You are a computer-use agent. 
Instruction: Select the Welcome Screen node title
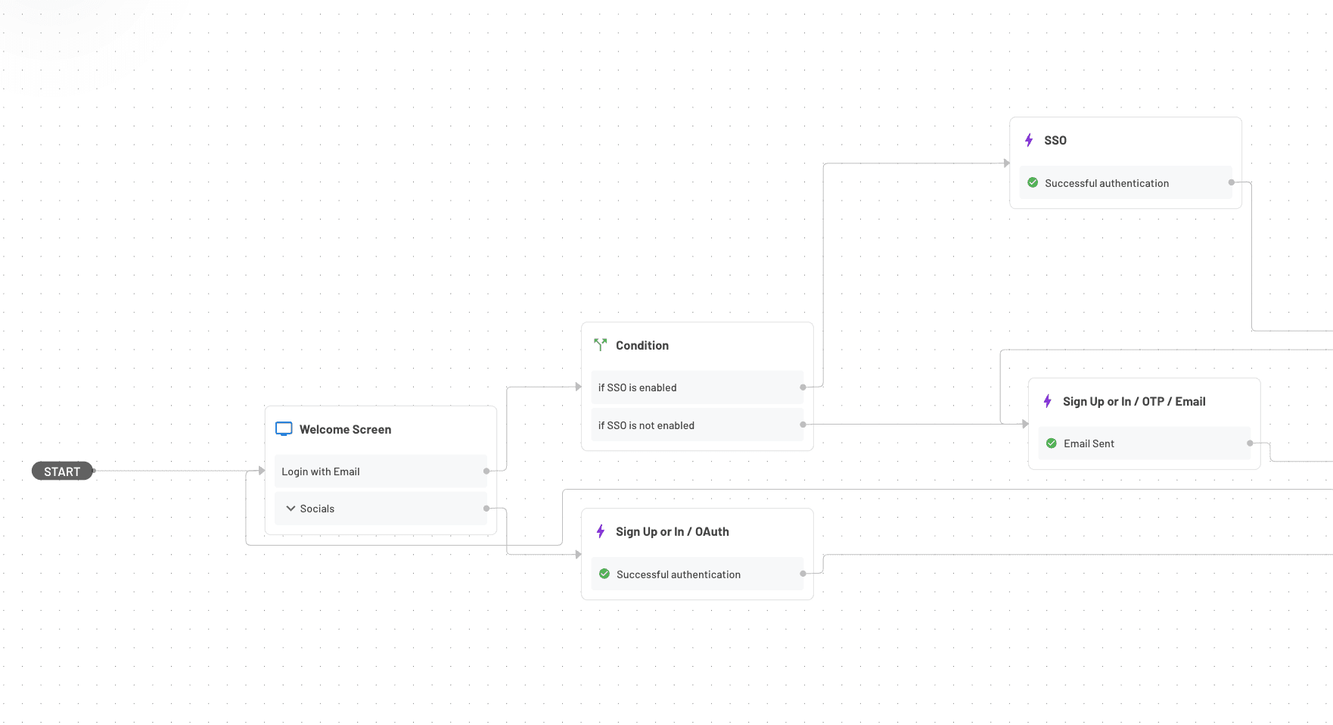click(x=345, y=429)
